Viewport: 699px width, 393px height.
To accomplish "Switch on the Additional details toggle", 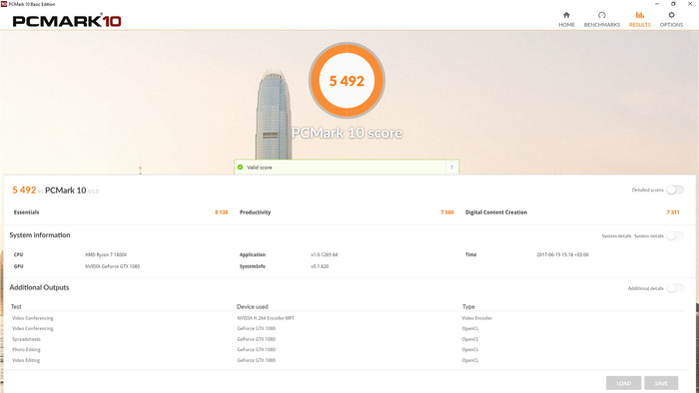I will (675, 288).
